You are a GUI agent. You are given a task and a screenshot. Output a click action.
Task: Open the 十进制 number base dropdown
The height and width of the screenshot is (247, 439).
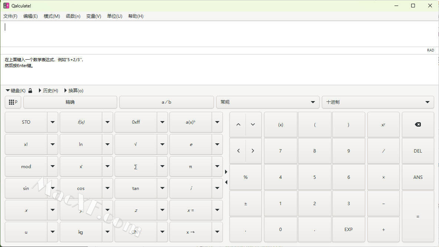coord(378,102)
